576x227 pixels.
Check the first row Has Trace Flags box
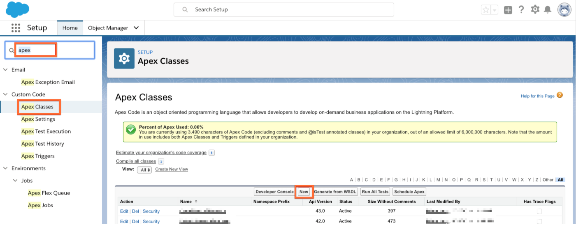(539, 211)
